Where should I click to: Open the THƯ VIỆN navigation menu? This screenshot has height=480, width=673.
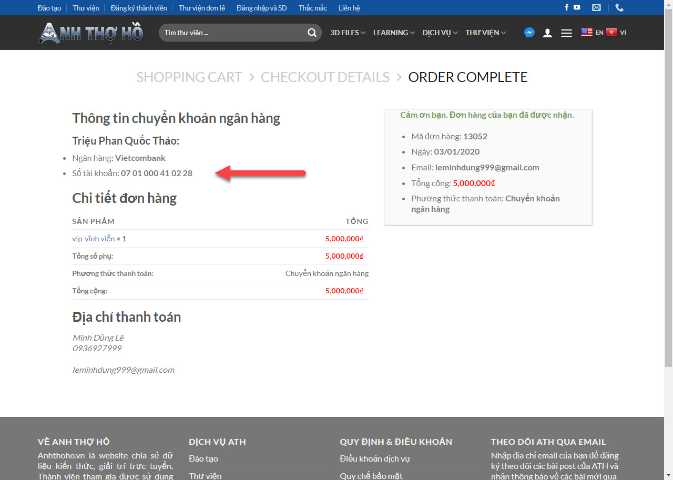coord(485,33)
